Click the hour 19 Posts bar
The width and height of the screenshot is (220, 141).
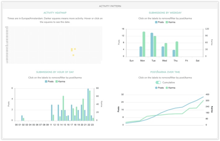click(x=78, y=115)
